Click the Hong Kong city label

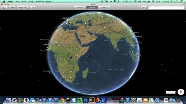click(138, 37)
